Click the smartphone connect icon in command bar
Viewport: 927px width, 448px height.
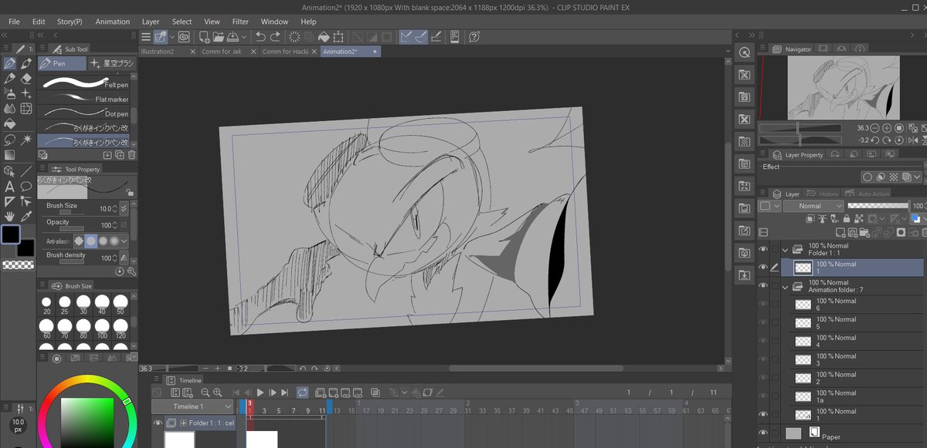[455, 36]
